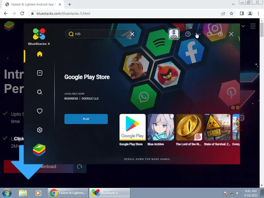Open the Chrome three-dot menu
The width and height of the screenshot is (264, 198).
point(258,13)
